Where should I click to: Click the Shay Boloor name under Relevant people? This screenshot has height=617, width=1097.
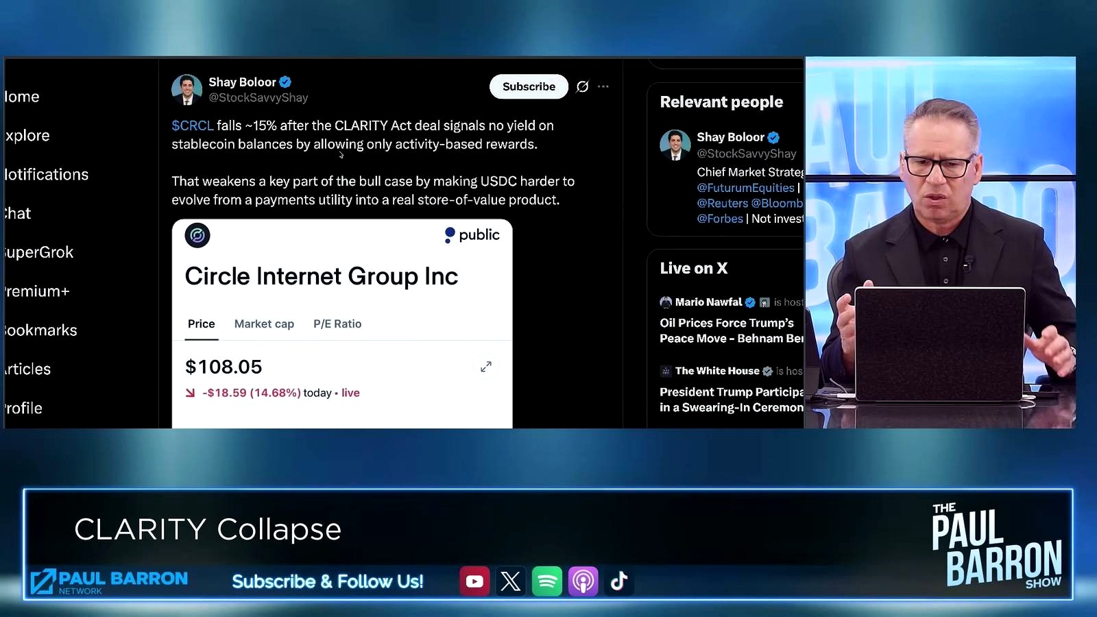(x=730, y=137)
